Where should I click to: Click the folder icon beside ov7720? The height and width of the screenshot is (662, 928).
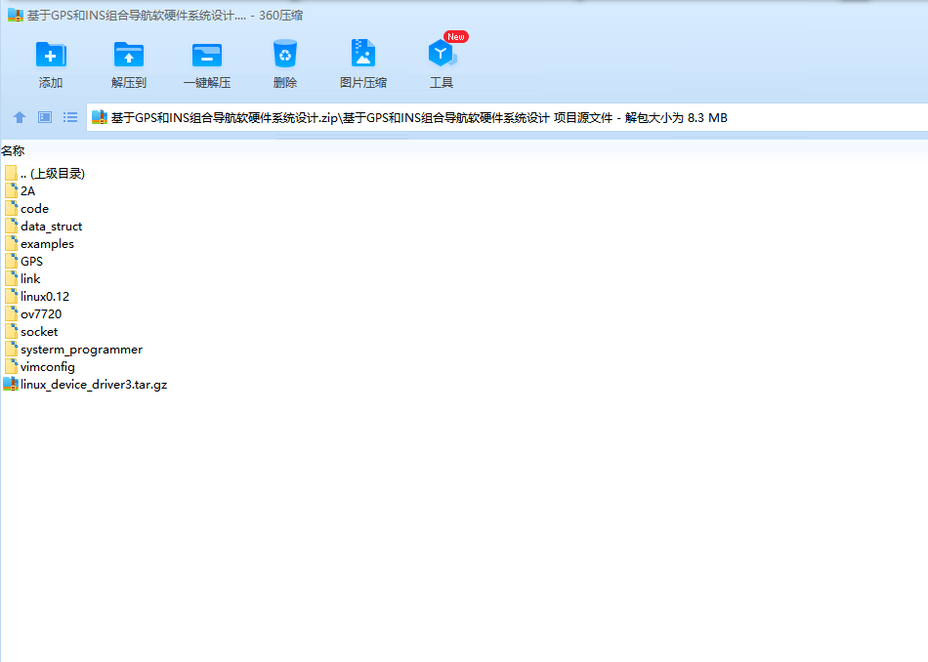coord(11,313)
